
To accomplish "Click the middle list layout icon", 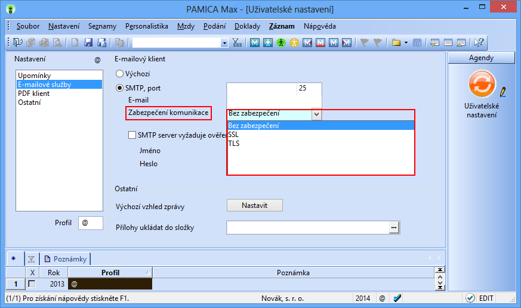I will [x=448, y=42].
